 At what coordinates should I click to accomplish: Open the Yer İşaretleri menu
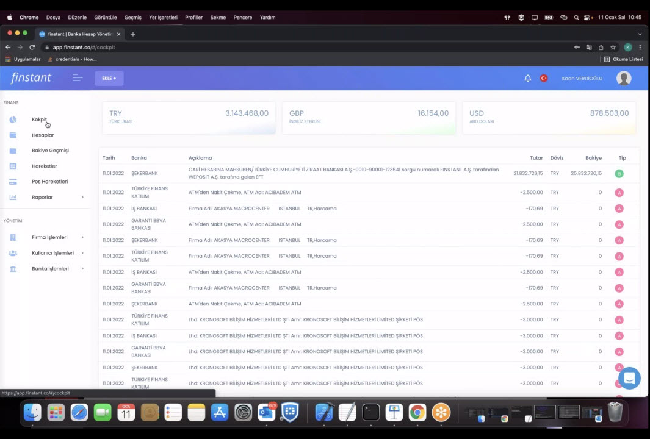click(164, 18)
